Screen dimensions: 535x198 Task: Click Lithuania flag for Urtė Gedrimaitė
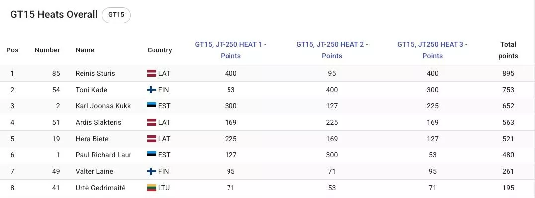(152, 188)
